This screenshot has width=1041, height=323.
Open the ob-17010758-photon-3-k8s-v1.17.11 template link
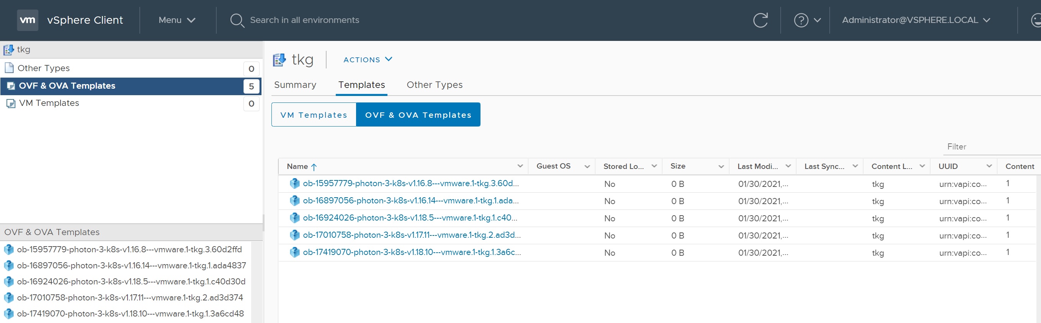(x=412, y=235)
